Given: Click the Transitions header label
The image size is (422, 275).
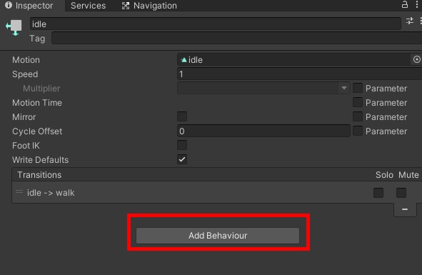Looking at the screenshot, I should [x=39, y=175].
